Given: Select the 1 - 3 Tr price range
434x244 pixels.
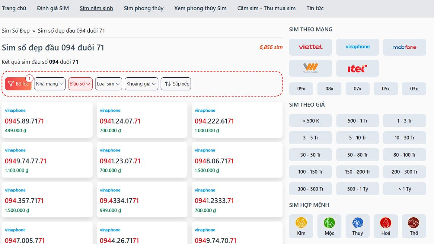Looking at the screenshot, I should (404, 121).
